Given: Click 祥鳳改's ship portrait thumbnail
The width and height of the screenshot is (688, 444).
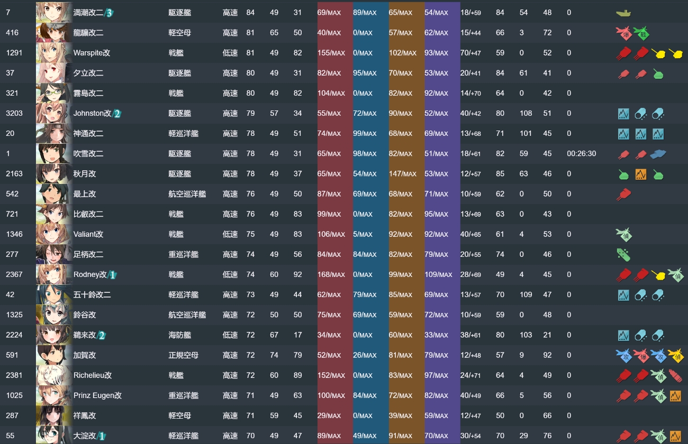Looking at the screenshot, I should (53, 415).
